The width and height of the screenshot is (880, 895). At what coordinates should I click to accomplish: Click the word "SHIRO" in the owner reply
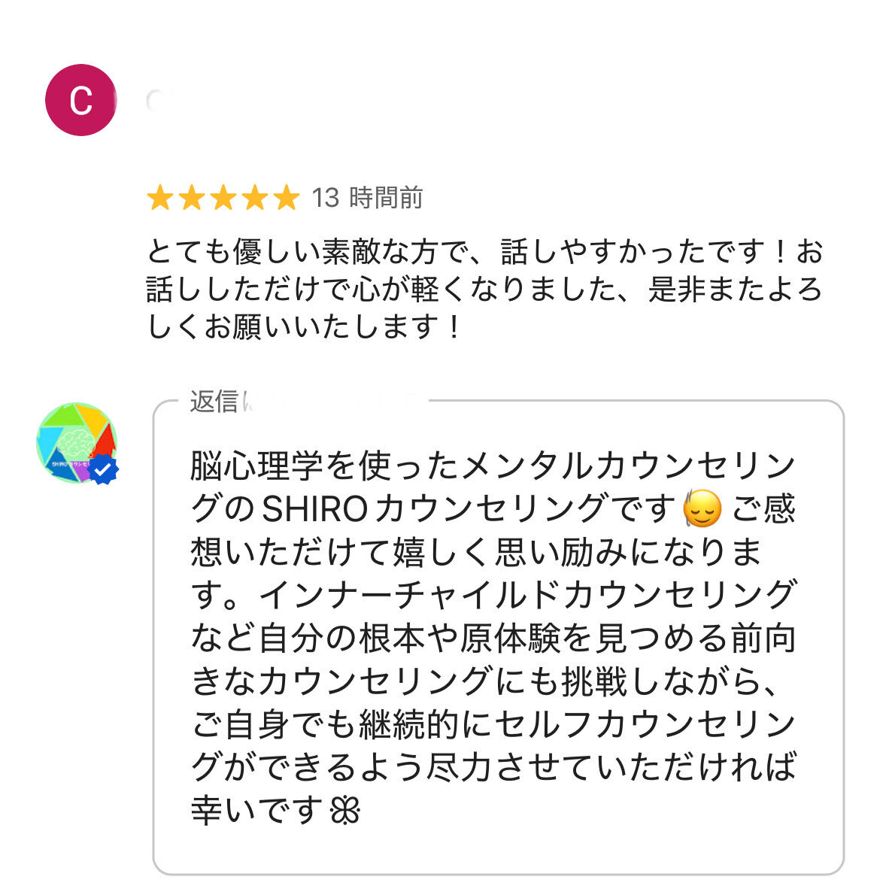click(312, 510)
